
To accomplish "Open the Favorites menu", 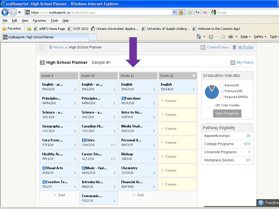I will pyautogui.click(x=39, y=21).
